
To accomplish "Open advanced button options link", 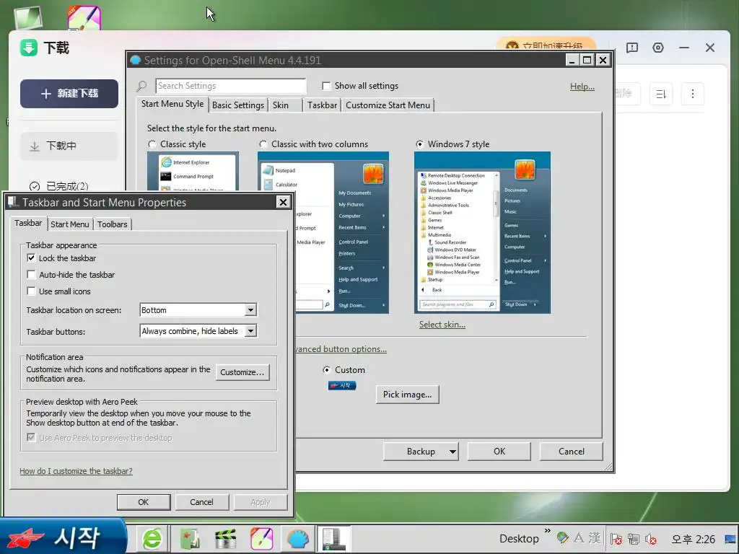I will [341, 349].
